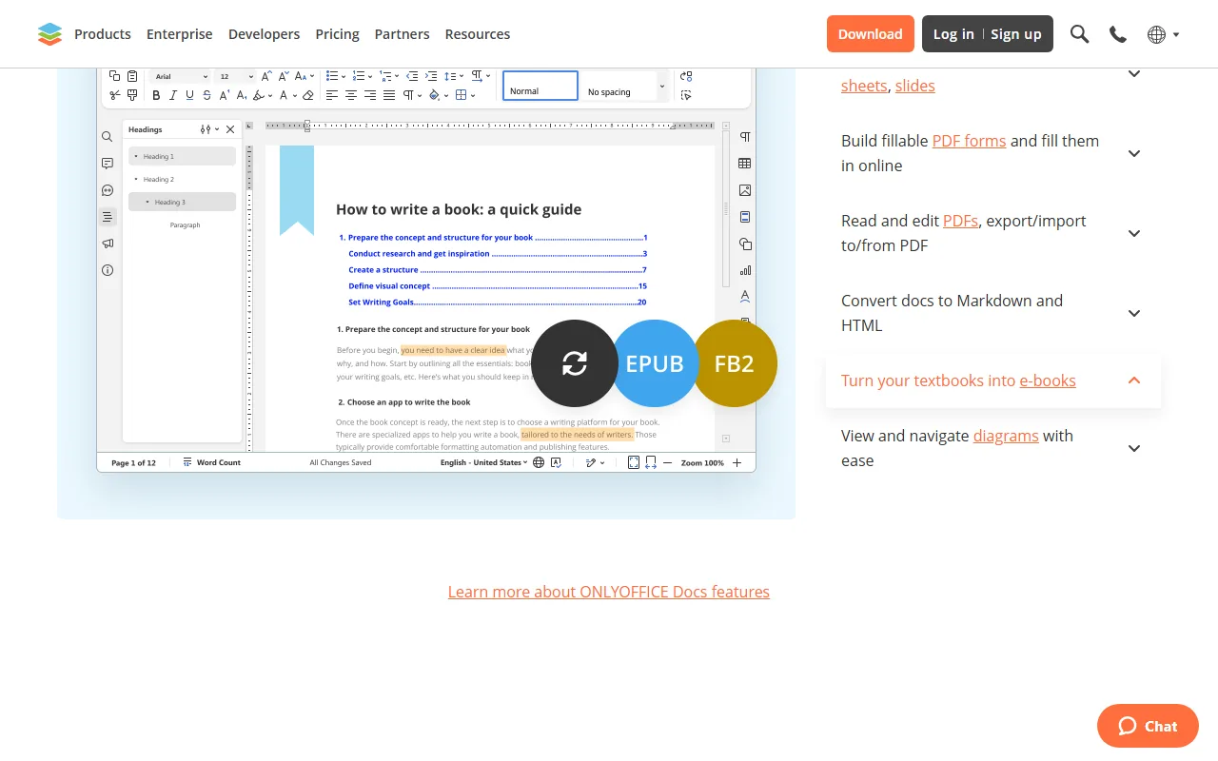
Task: Follow the e-books link
Action: pyautogui.click(x=1048, y=380)
